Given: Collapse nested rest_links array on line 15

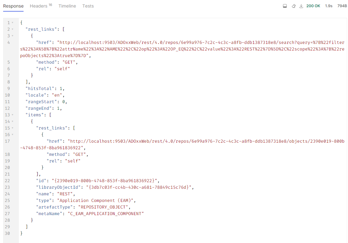Looking at the screenshot, I should tap(13, 128).
